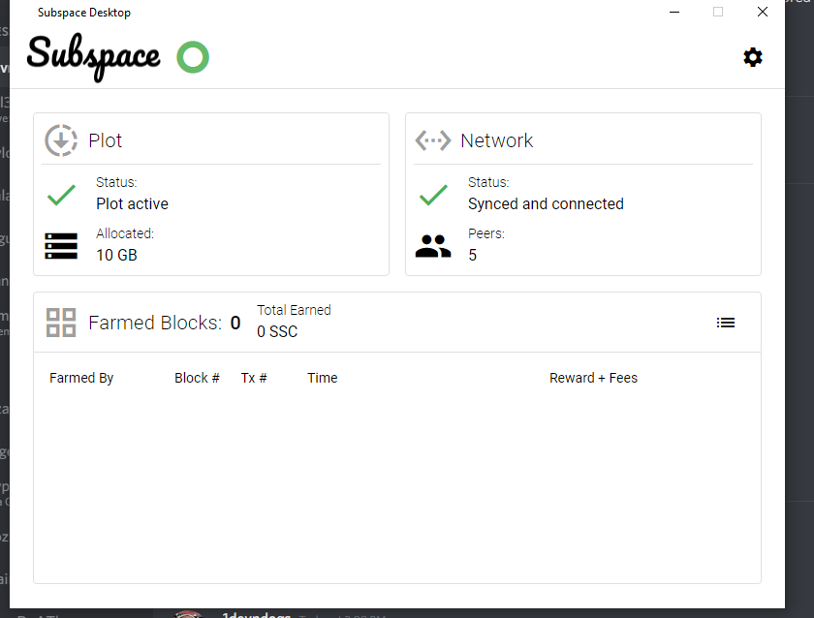Select the Subspace wordmark logo
The image size is (814, 618).
point(93,58)
